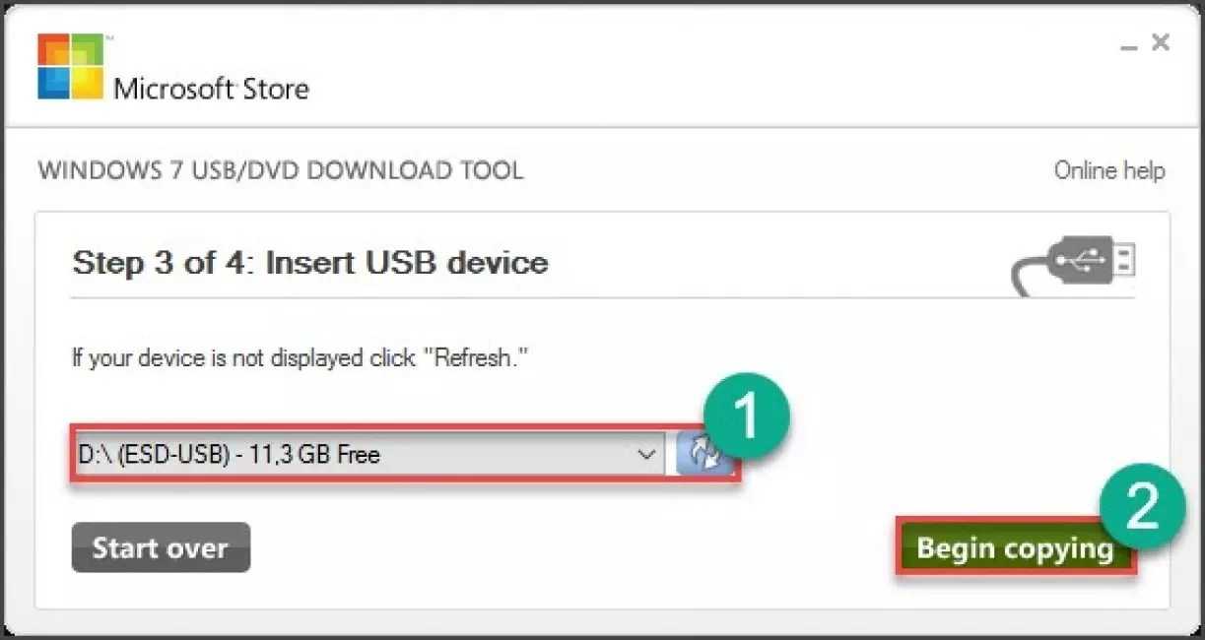Click the Start over button
The height and width of the screenshot is (640, 1205).
161,547
